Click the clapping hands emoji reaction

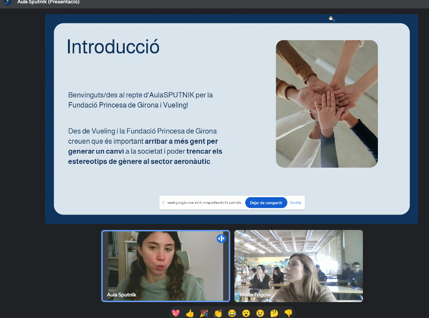coord(218,313)
